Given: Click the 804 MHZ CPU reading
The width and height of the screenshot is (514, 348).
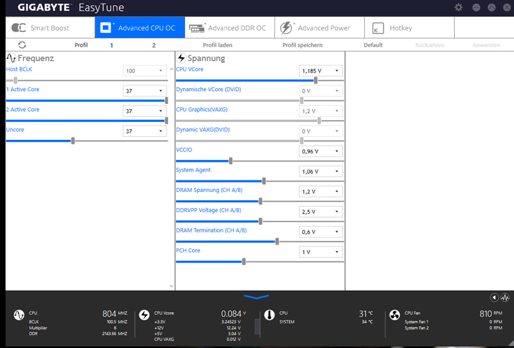Looking at the screenshot, I should (115, 313).
